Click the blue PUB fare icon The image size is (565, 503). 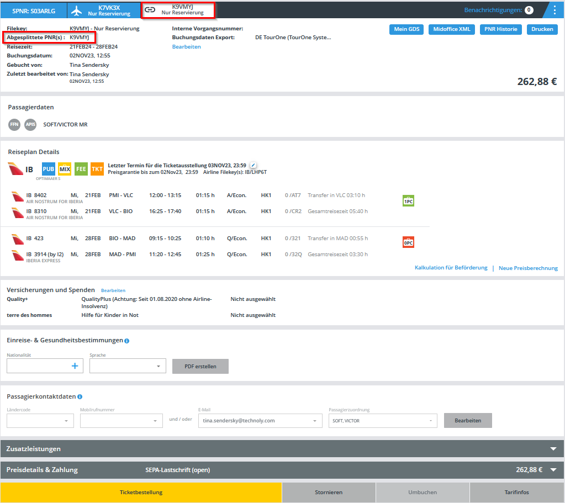click(x=49, y=169)
